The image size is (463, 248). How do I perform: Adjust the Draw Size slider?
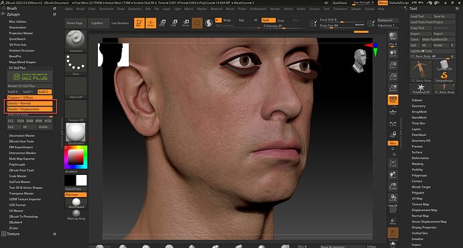click(342, 25)
